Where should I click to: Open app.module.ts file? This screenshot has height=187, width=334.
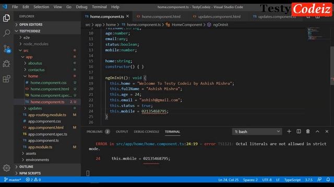pyautogui.click(x=40, y=147)
